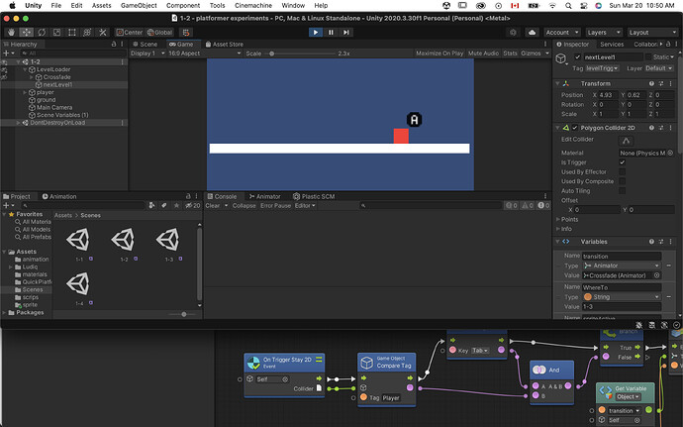
Task: Expand the player hierarchy item
Action: 25,92
